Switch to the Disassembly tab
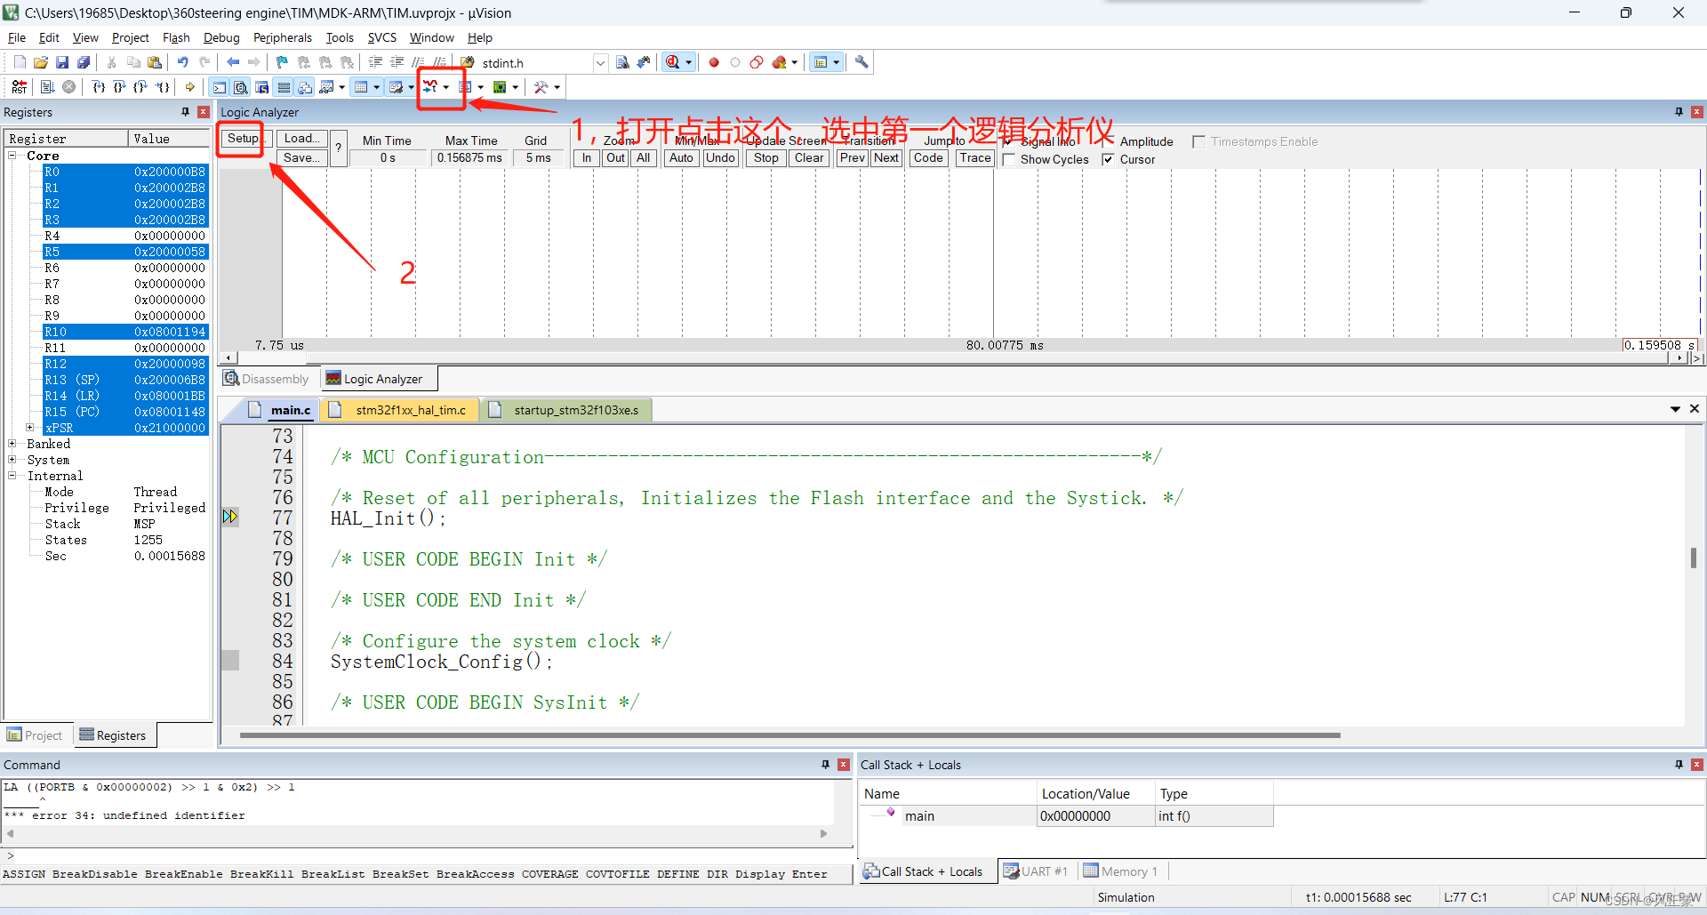The height and width of the screenshot is (915, 1707). click(x=267, y=379)
